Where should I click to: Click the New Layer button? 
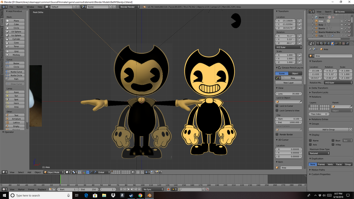point(289,83)
